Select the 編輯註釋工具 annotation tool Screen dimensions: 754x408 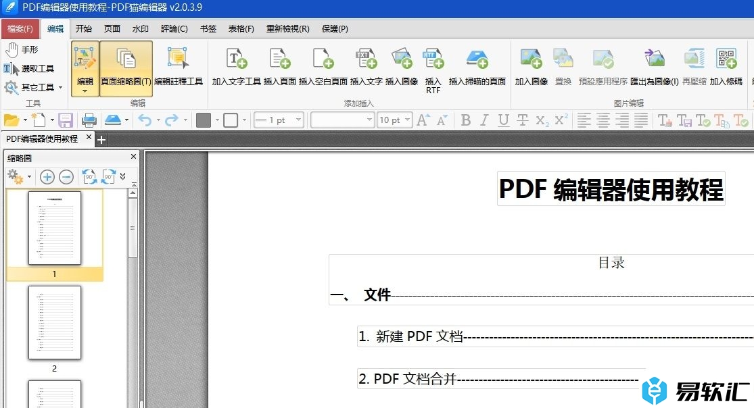click(179, 68)
